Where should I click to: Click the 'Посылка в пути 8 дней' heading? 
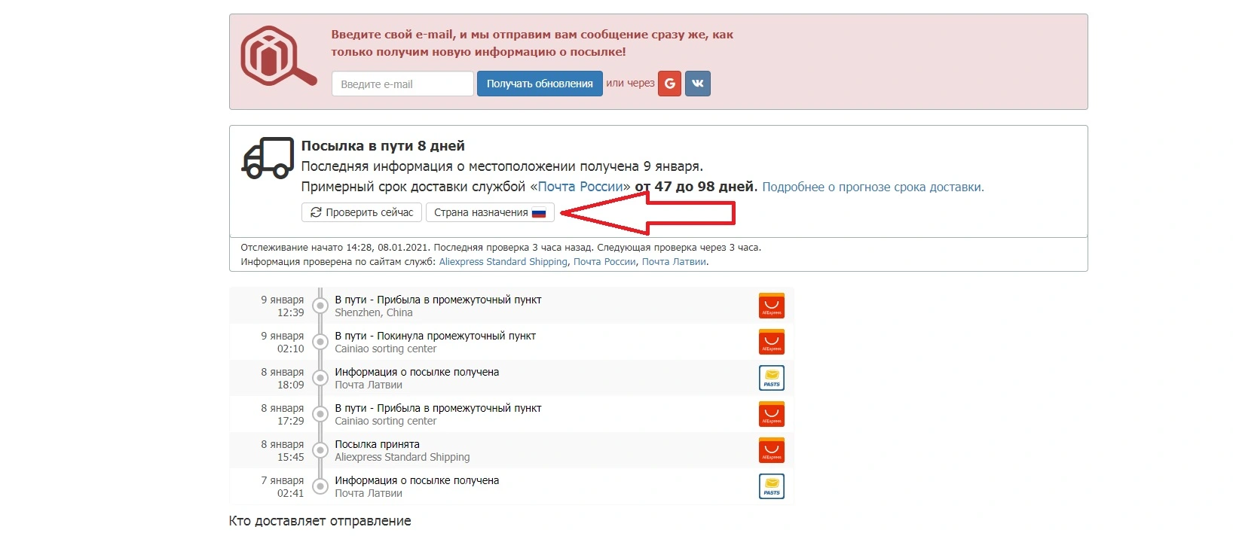tap(383, 146)
